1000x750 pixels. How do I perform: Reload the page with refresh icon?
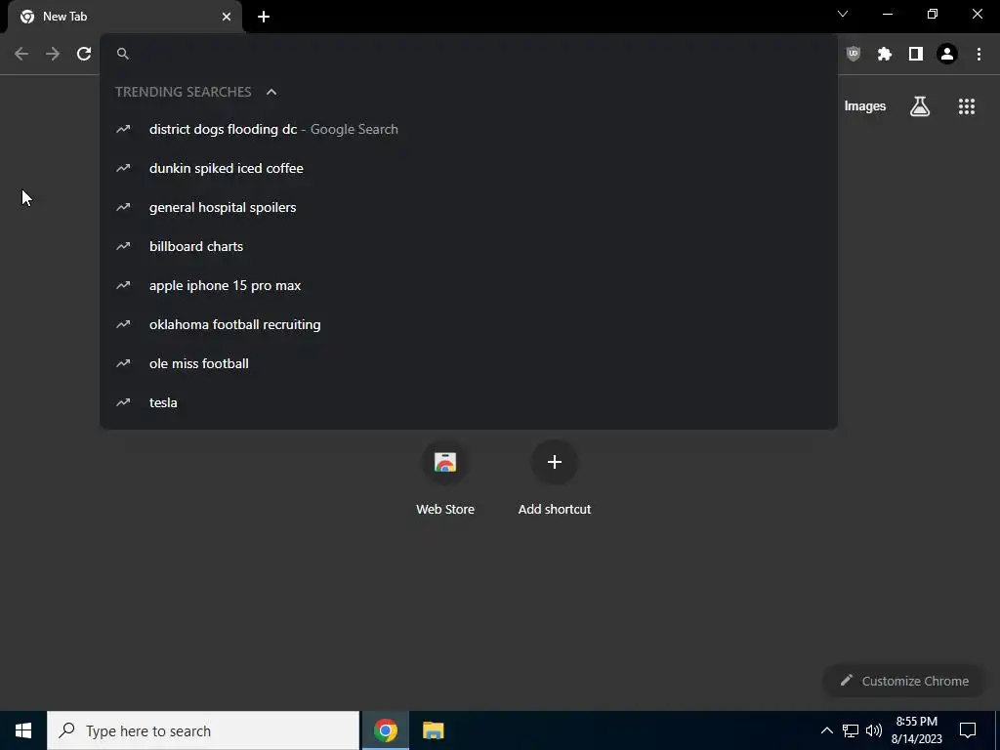[x=84, y=55]
